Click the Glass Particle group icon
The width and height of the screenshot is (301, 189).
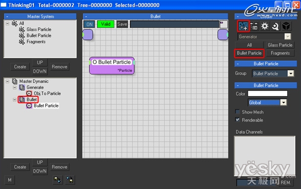coord(22,29)
